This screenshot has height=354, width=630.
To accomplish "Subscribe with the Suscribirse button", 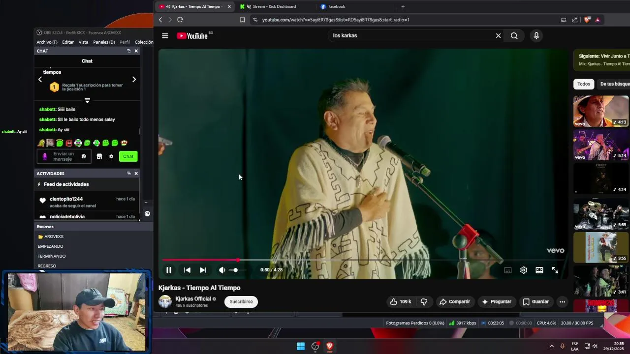I will point(241,301).
